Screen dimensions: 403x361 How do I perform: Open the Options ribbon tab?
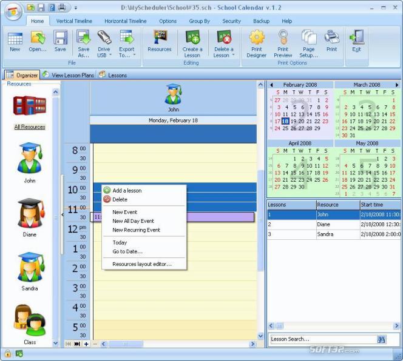[x=168, y=21]
